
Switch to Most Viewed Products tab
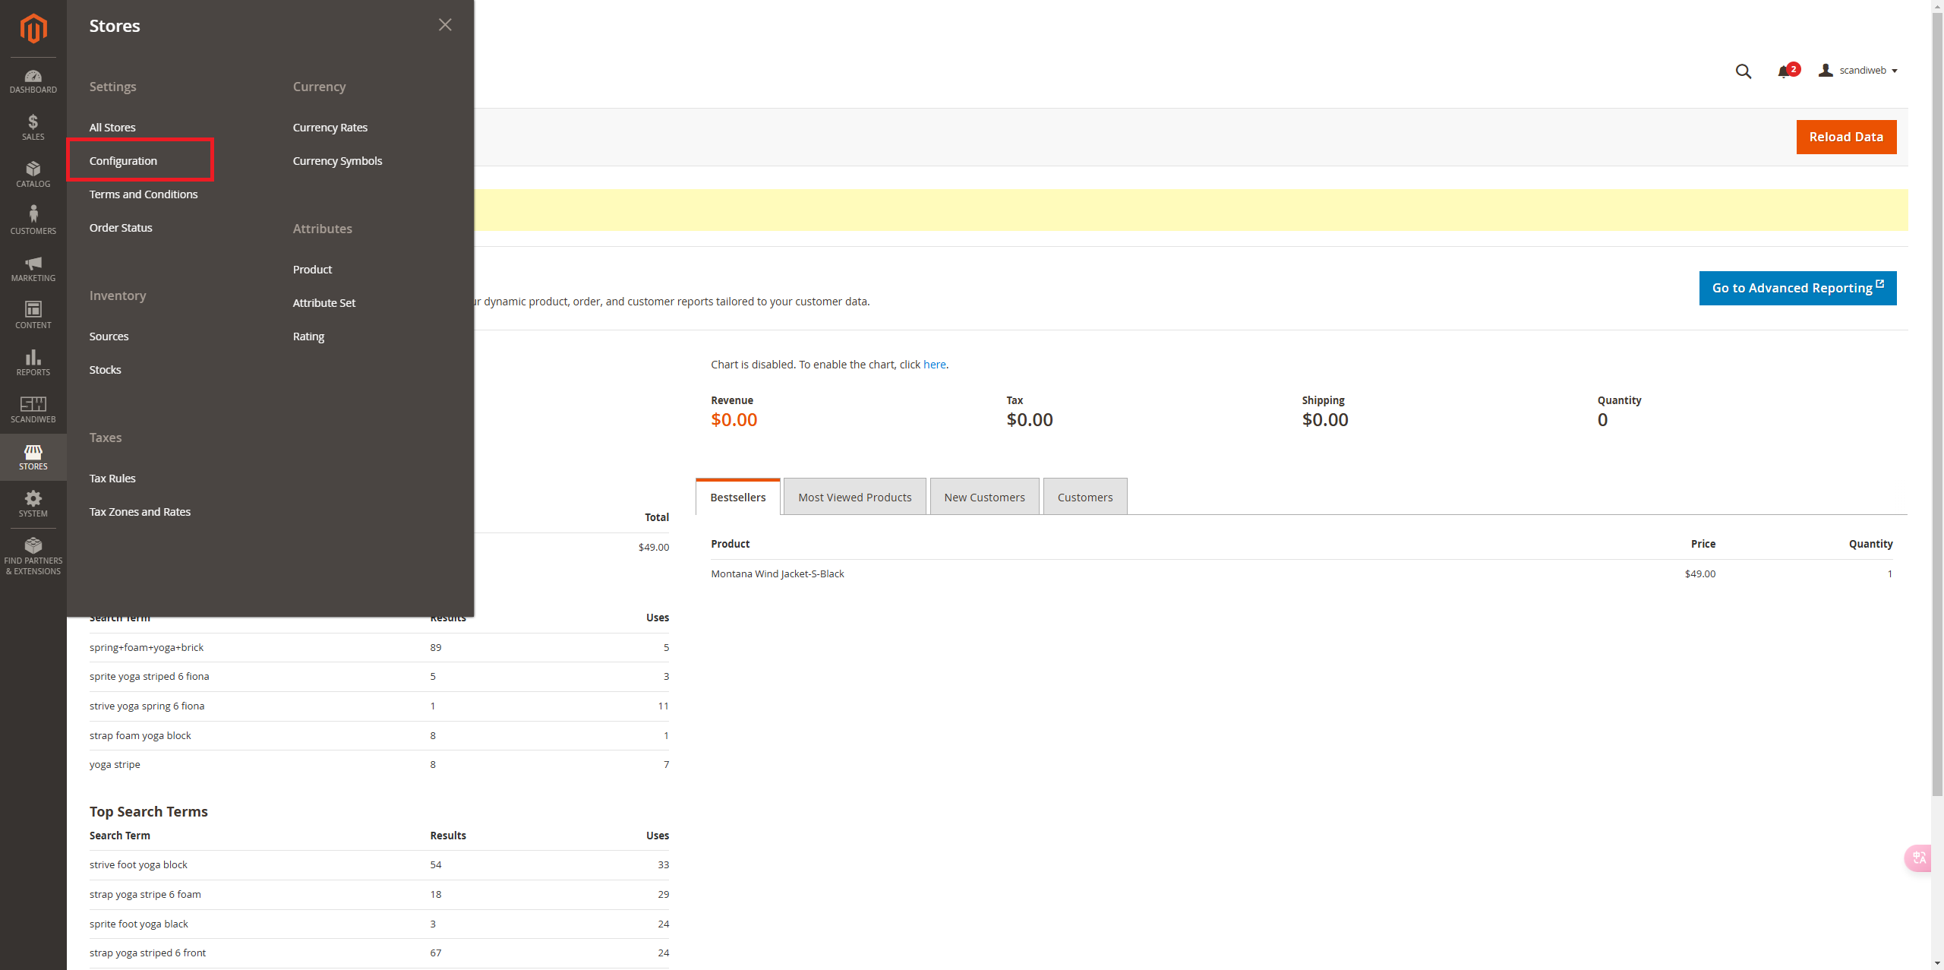pos(854,498)
